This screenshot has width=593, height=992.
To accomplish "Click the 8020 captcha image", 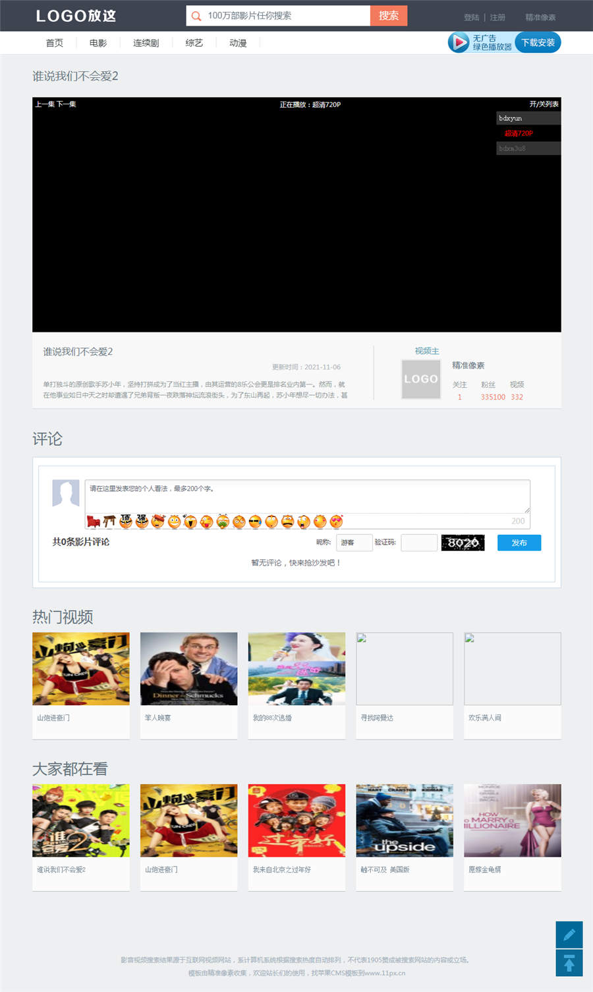I will click(x=463, y=543).
